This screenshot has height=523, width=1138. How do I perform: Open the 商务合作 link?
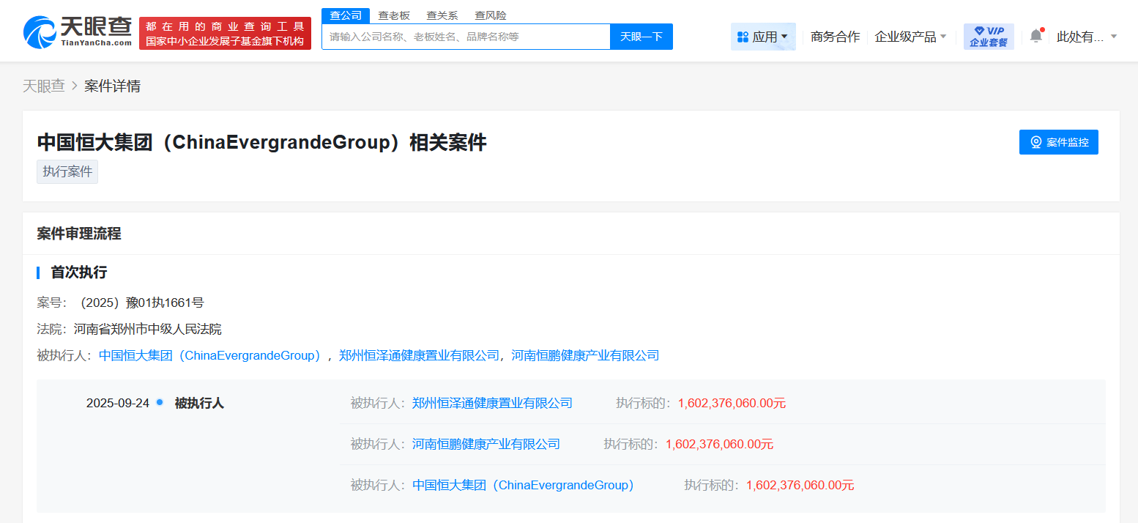[x=836, y=37]
